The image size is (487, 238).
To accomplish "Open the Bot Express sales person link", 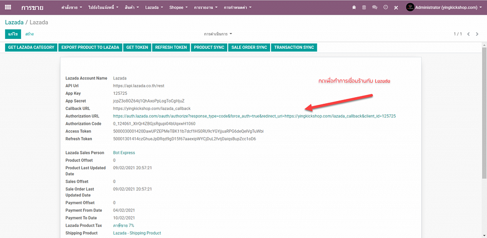I will click(x=124, y=153).
